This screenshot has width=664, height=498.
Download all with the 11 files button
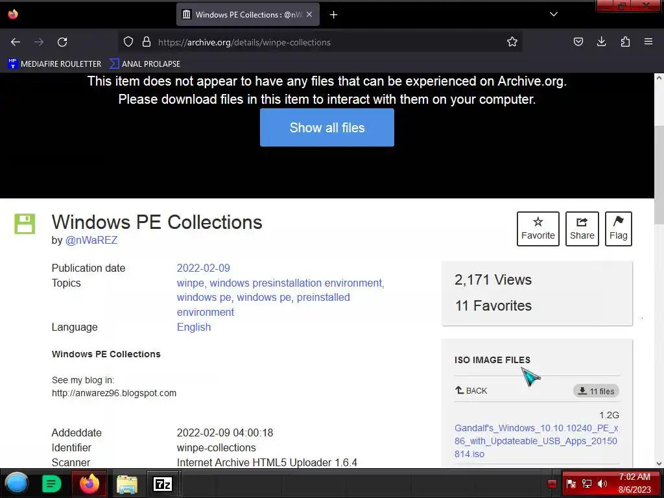597,391
